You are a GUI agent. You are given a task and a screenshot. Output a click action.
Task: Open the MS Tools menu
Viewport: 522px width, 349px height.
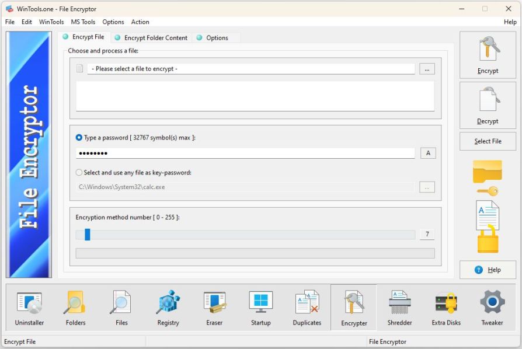pos(83,22)
